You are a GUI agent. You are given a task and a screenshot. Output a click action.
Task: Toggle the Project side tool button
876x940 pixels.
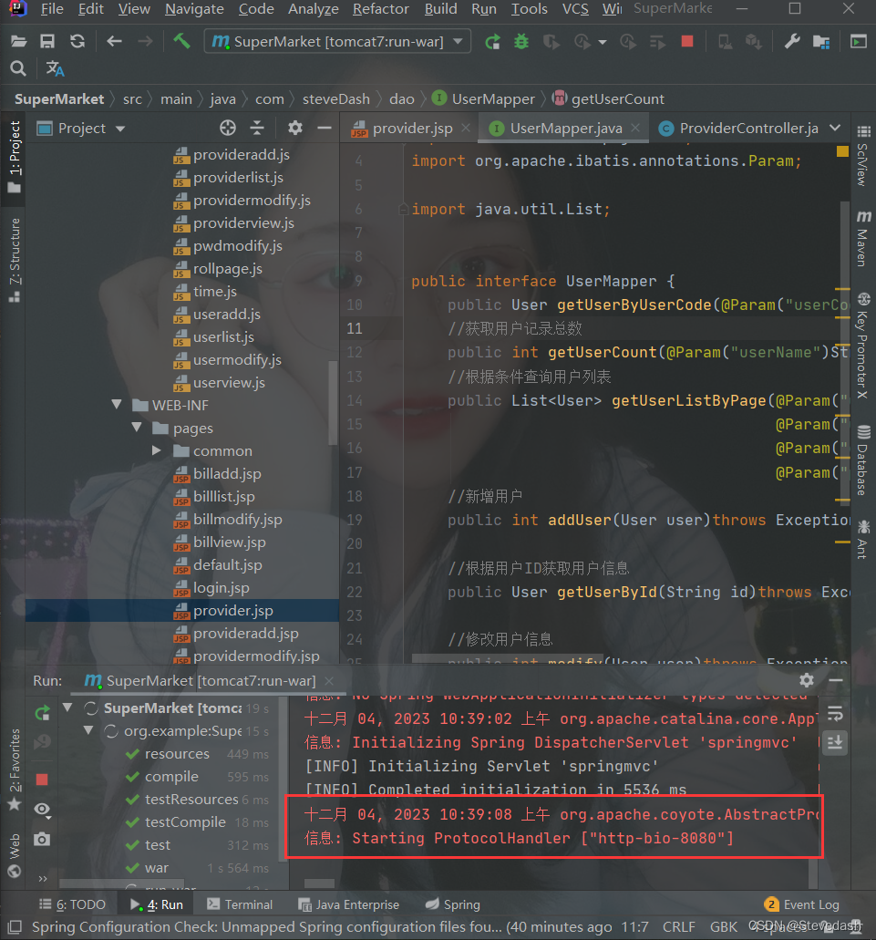pos(15,158)
